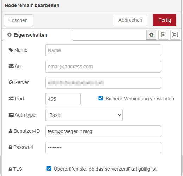Open the Auth type Basic dropdown
The height and width of the screenshot is (176, 183).
coord(84,115)
